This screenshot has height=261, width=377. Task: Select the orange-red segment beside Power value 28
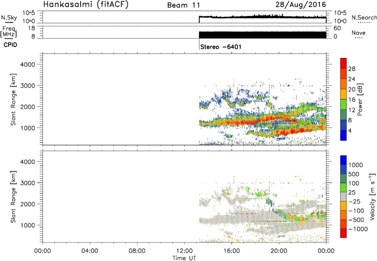(344, 73)
